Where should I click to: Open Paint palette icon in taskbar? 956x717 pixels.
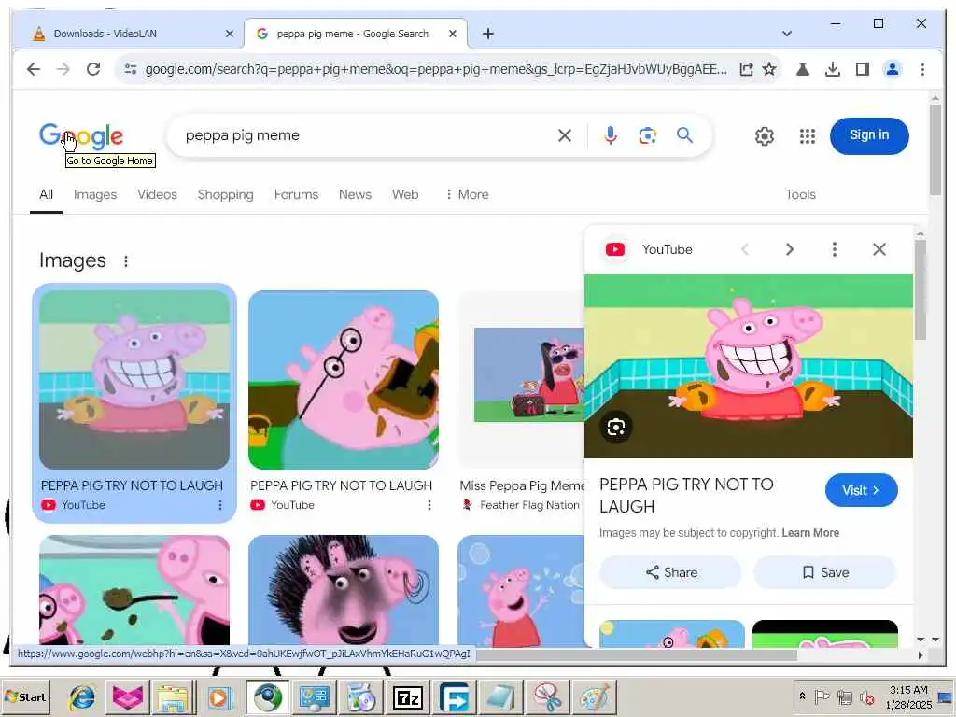tap(595, 697)
